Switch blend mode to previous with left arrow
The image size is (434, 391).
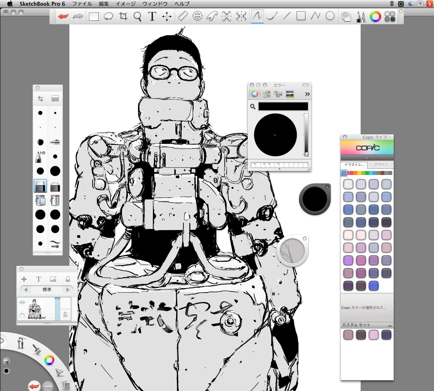click(x=26, y=290)
